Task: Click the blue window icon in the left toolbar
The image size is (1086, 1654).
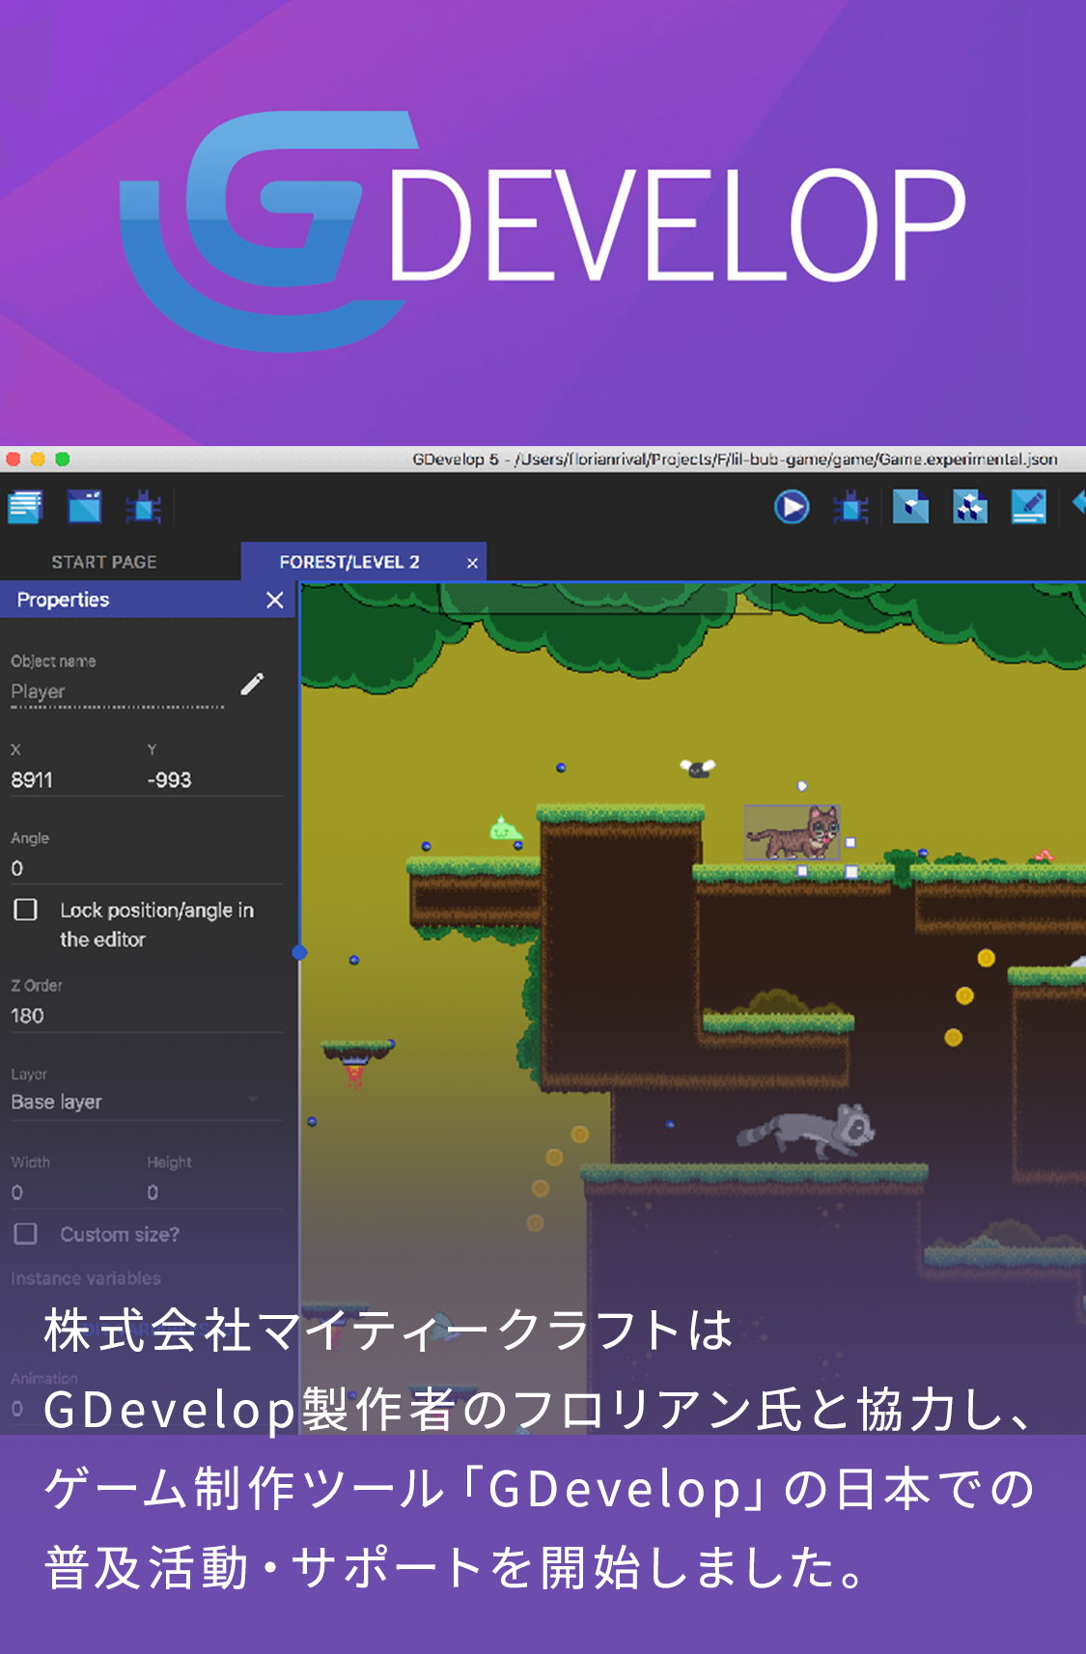Action: click(x=85, y=507)
